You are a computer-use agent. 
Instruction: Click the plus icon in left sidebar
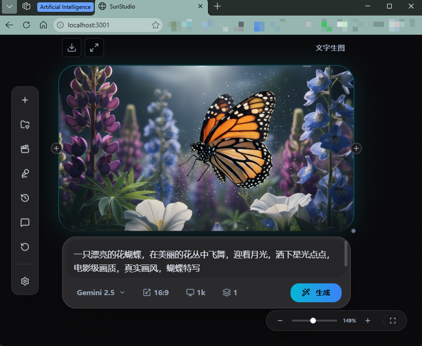(25, 100)
